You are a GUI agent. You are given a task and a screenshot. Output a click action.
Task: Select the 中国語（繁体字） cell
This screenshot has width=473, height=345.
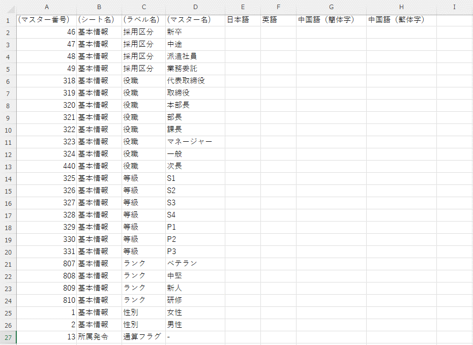pos(401,20)
